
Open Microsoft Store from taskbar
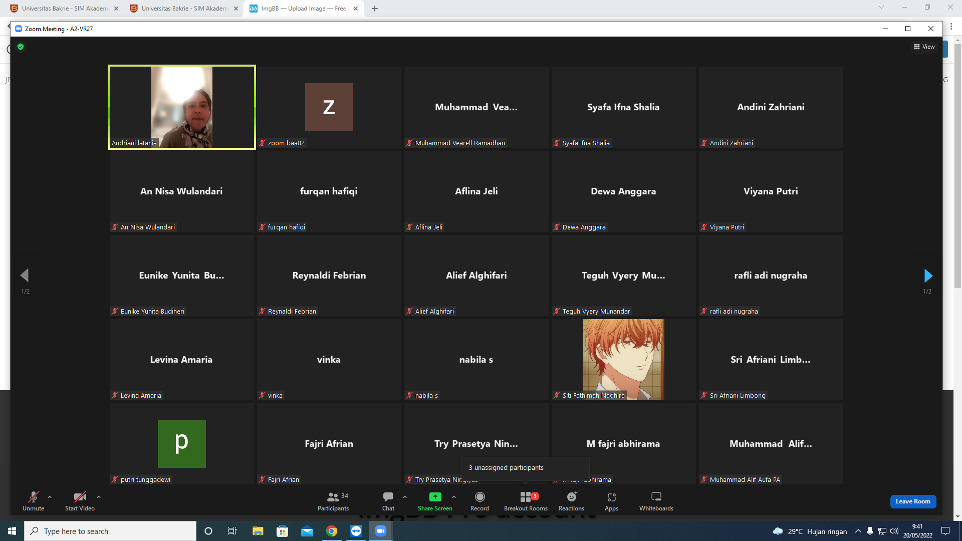[x=283, y=531]
